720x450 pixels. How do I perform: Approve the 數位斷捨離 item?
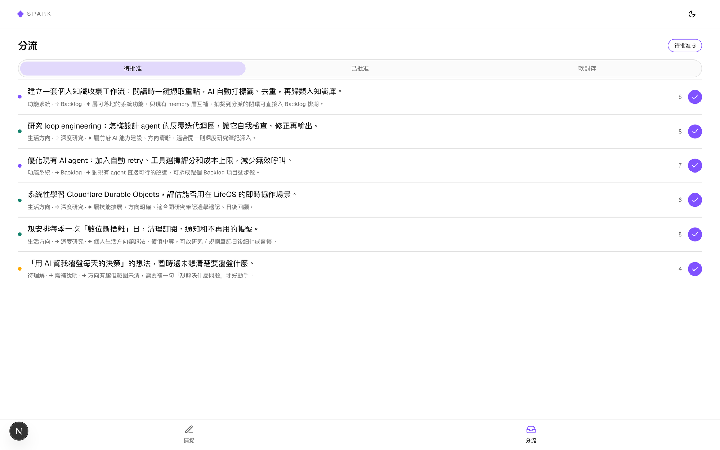[x=695, y=235]
